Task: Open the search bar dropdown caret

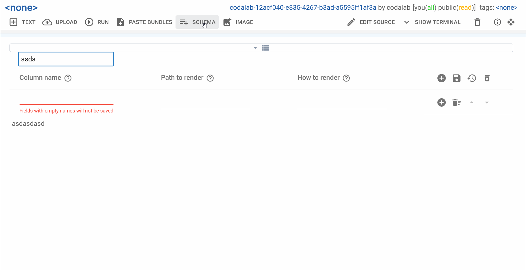Action: click(255, 48)
